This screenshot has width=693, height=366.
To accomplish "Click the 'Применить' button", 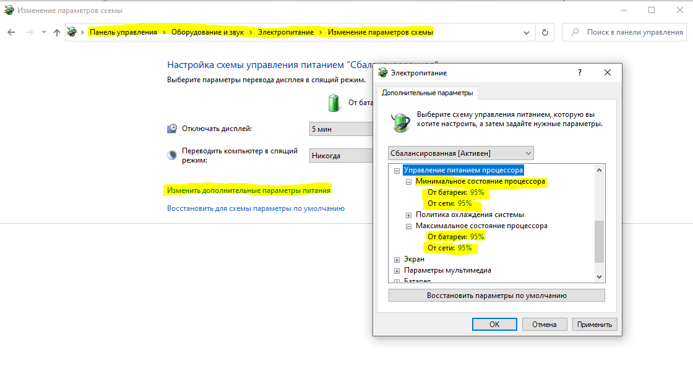I will click(x=595, y=324).
